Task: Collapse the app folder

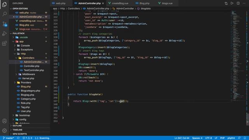Action: coord(21,42)
